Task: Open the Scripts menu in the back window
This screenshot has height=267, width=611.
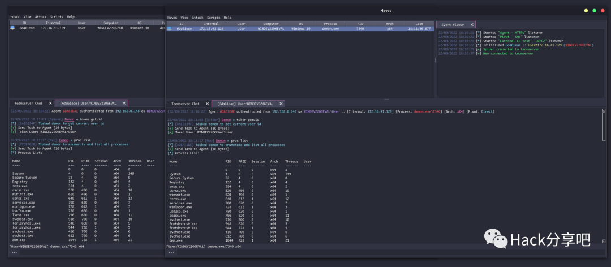Action: click(x=57, y=17)
